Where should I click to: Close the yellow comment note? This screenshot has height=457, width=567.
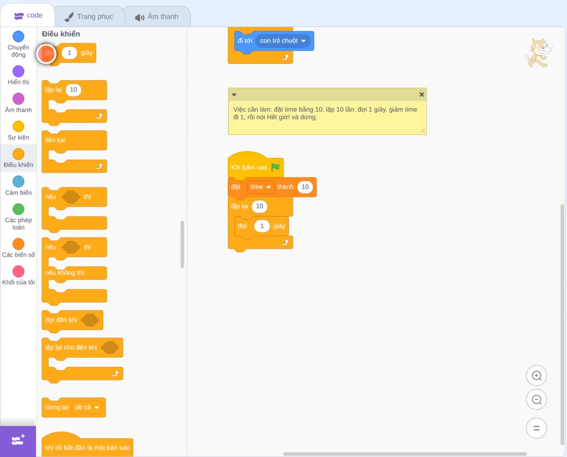coord(421,94)
